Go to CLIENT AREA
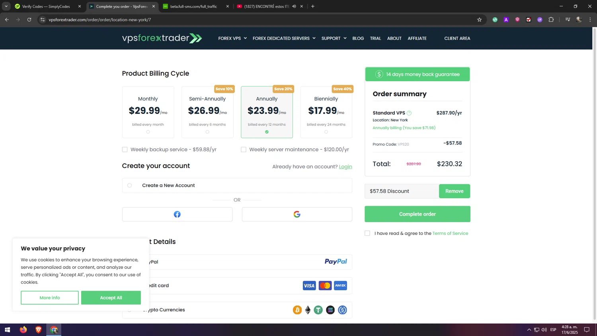This screenshot has height=336, width=597. 457,38
